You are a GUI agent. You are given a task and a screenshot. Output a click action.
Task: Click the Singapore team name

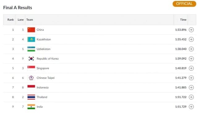(43, 68)
